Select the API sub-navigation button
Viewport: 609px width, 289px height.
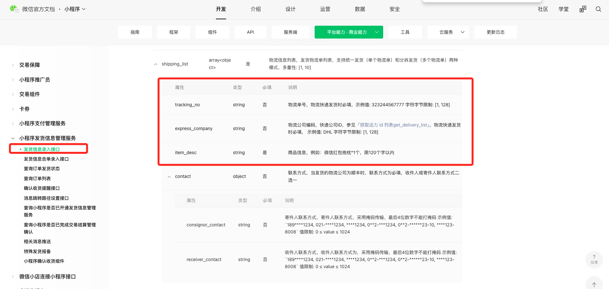pos(250,32)
